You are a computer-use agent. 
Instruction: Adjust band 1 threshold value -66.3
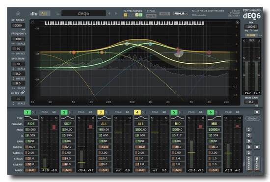(31, 147)
